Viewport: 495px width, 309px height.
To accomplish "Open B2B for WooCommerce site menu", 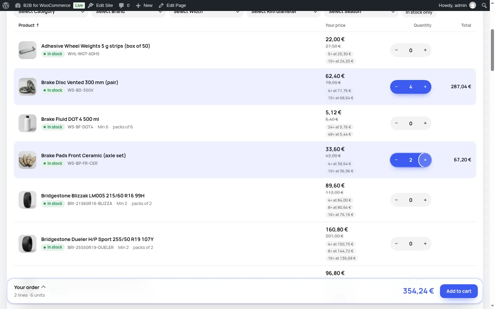I will pos(43,5).
